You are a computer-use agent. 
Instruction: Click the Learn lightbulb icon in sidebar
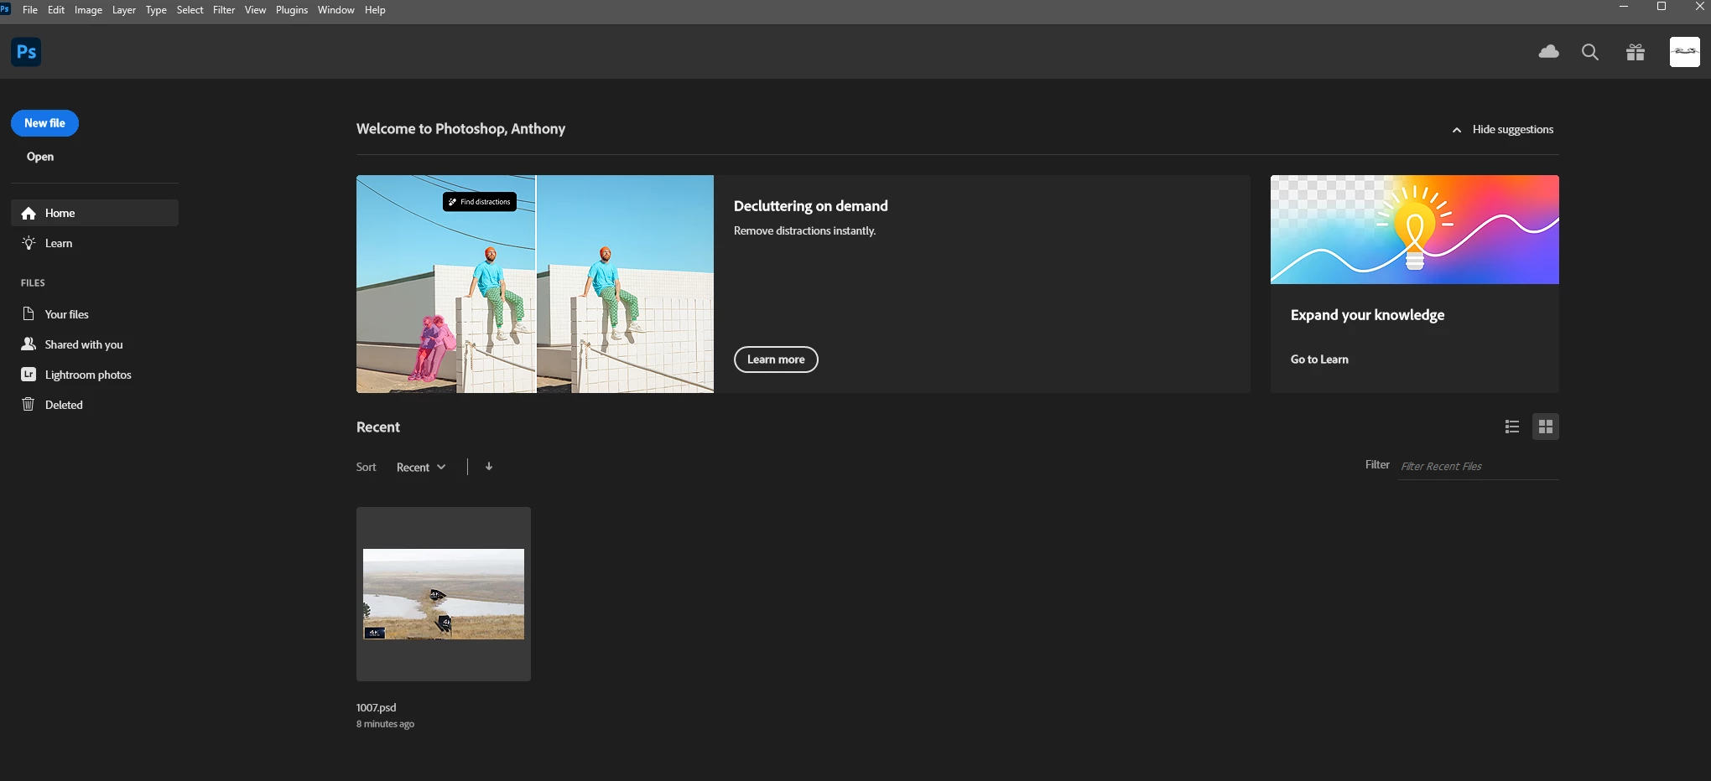[29, 243]
